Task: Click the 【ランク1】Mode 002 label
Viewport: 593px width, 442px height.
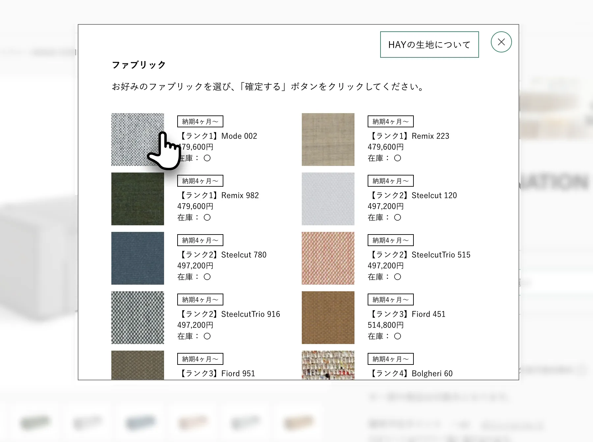Action: pos(217,136)
